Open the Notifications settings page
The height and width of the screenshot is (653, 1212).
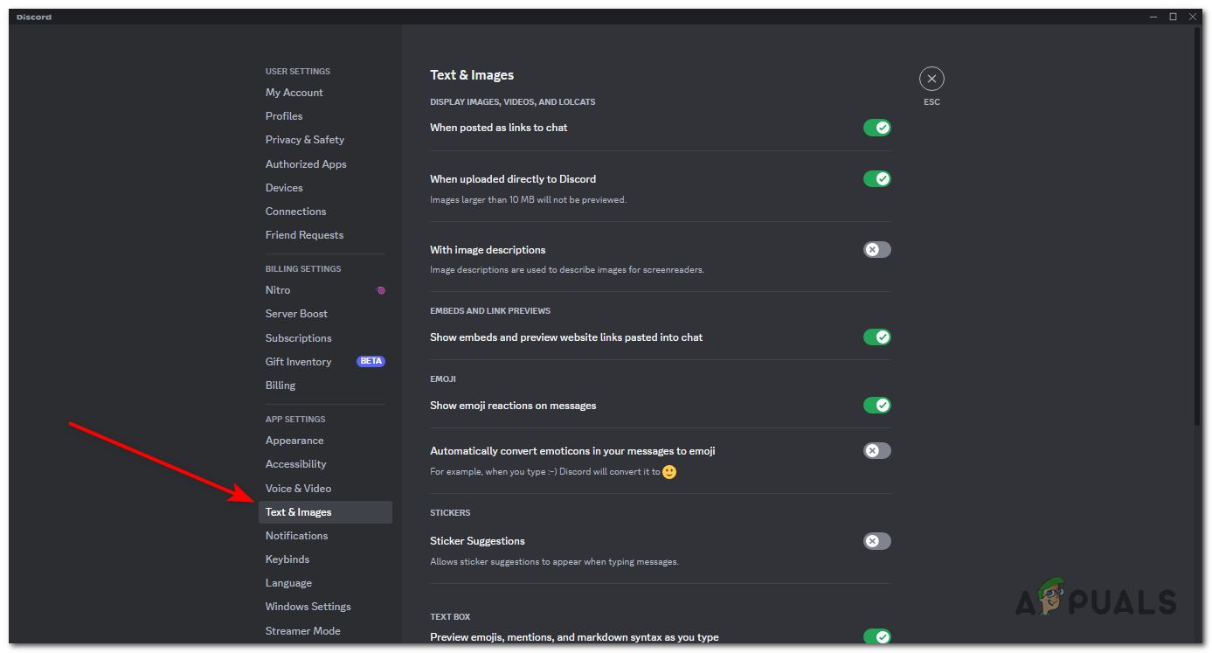pos(297,536)
